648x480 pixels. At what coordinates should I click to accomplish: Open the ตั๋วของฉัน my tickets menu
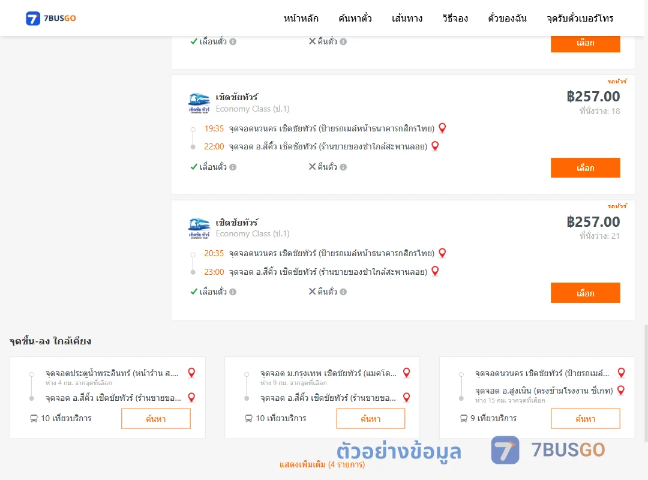pyautogui.click(x=507, y=18)
